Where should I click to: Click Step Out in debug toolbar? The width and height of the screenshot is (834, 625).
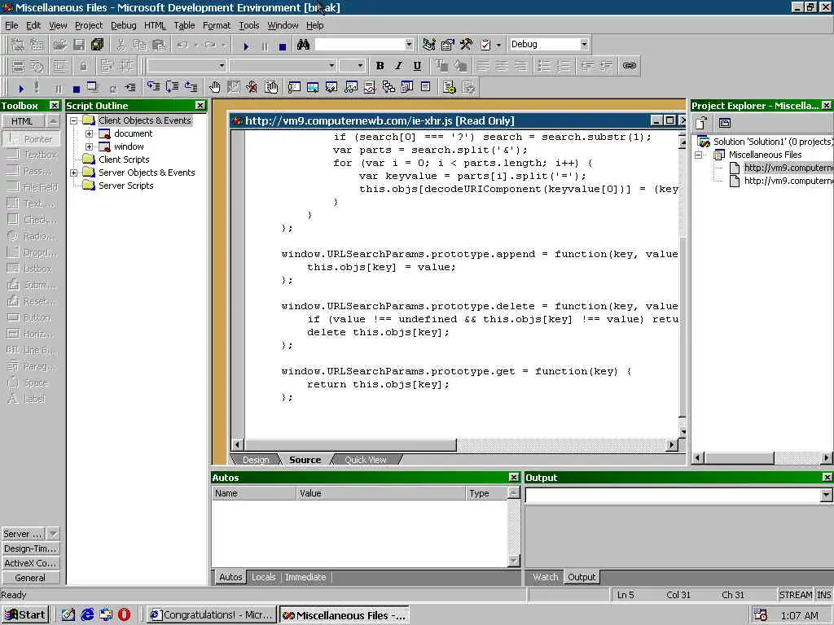coord(191,86)
